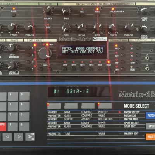This screenshot has height=155, width=155.
Task: Turn the RATE 2 ramp knob
Action: pyautogui.click(x=13, y=65)
